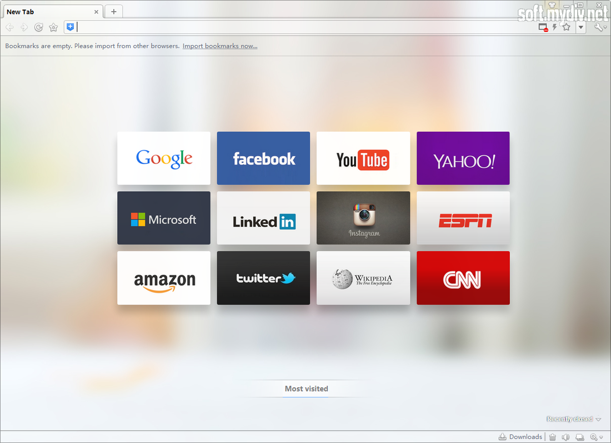Open a new tab with the plus button
The image size is (611, 443).
tap(114, 12)
